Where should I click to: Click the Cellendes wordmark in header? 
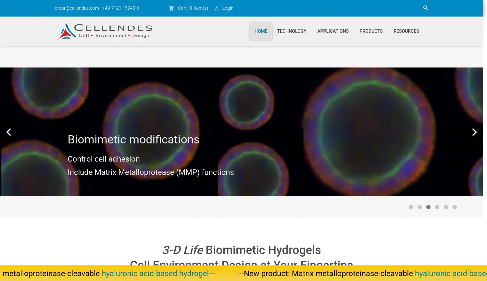(113, 28)
